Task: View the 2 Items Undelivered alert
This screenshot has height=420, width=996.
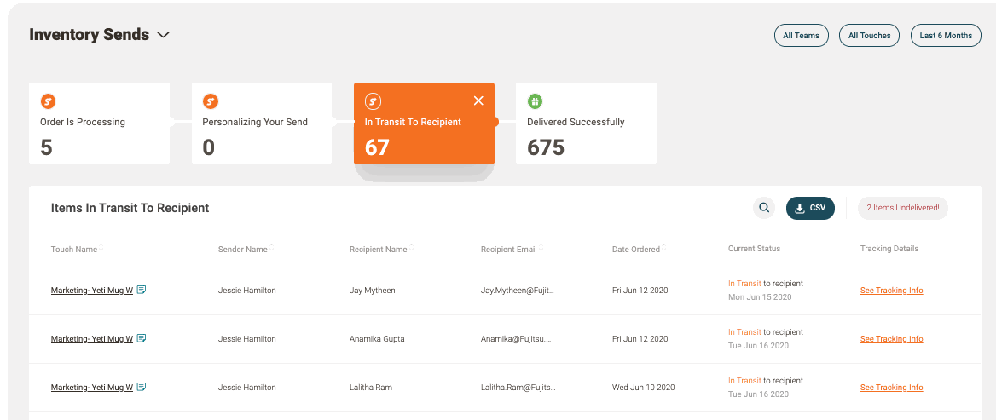Action: [902, 208]
